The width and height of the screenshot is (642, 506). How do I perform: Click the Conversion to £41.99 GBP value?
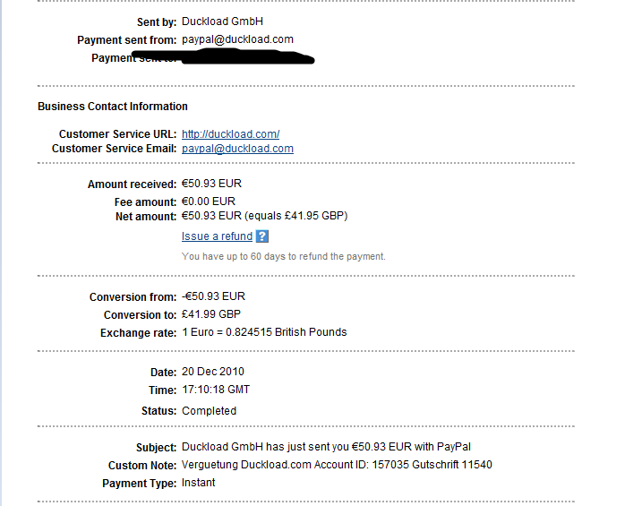tap(211, 314)
